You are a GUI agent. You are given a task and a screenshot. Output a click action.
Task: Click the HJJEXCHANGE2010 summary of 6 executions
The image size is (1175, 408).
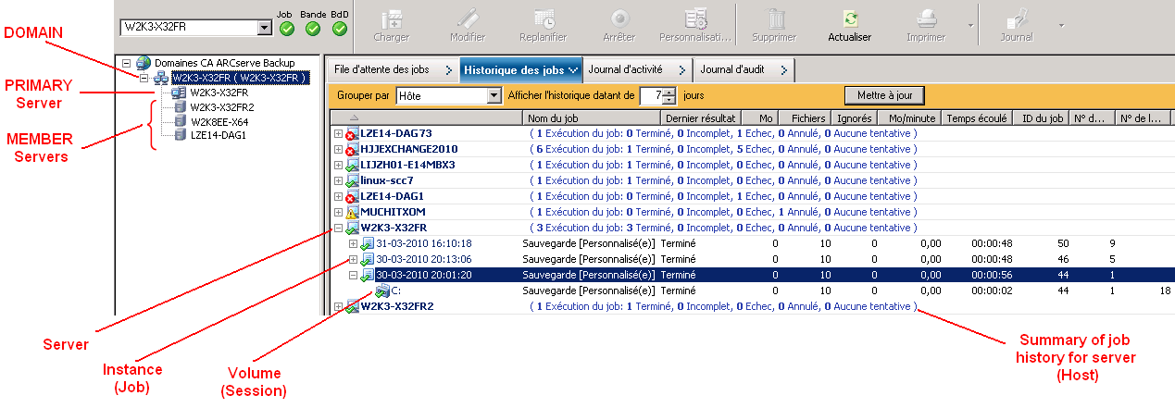pyautogui.click(x=724, y=150)
